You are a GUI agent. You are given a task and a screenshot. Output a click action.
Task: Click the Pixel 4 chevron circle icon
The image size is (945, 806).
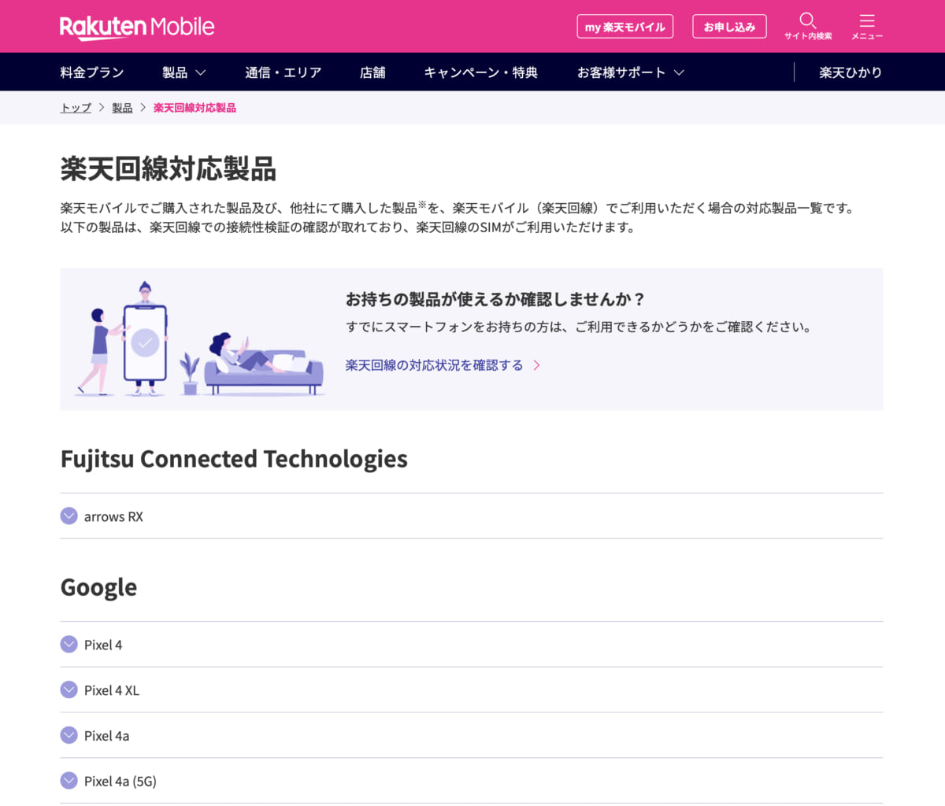click(x=69, y=644)
